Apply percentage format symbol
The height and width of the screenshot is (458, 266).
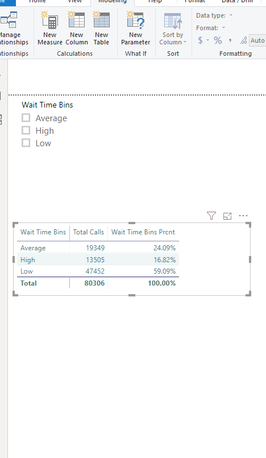coord(218,40)
